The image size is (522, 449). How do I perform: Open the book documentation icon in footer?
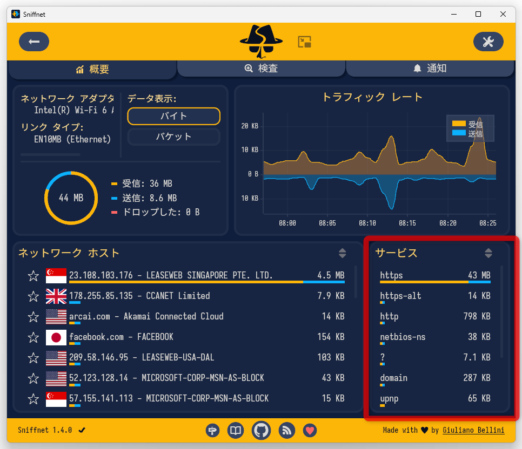pos(236,430)
